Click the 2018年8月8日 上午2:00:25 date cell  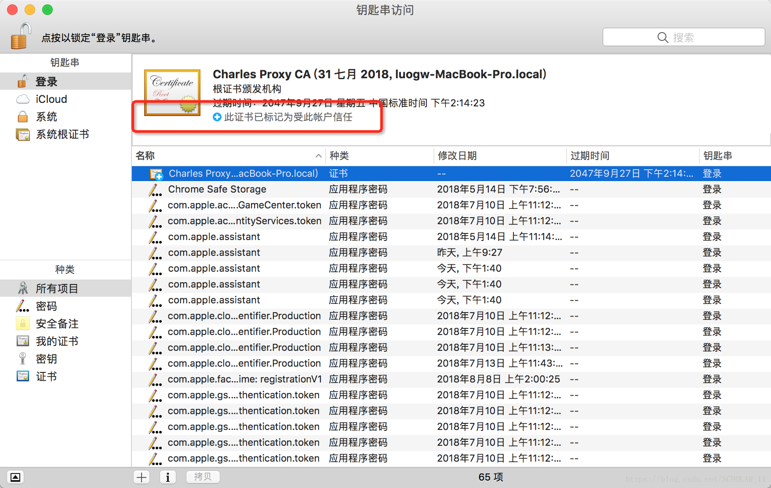click(498, 379)
